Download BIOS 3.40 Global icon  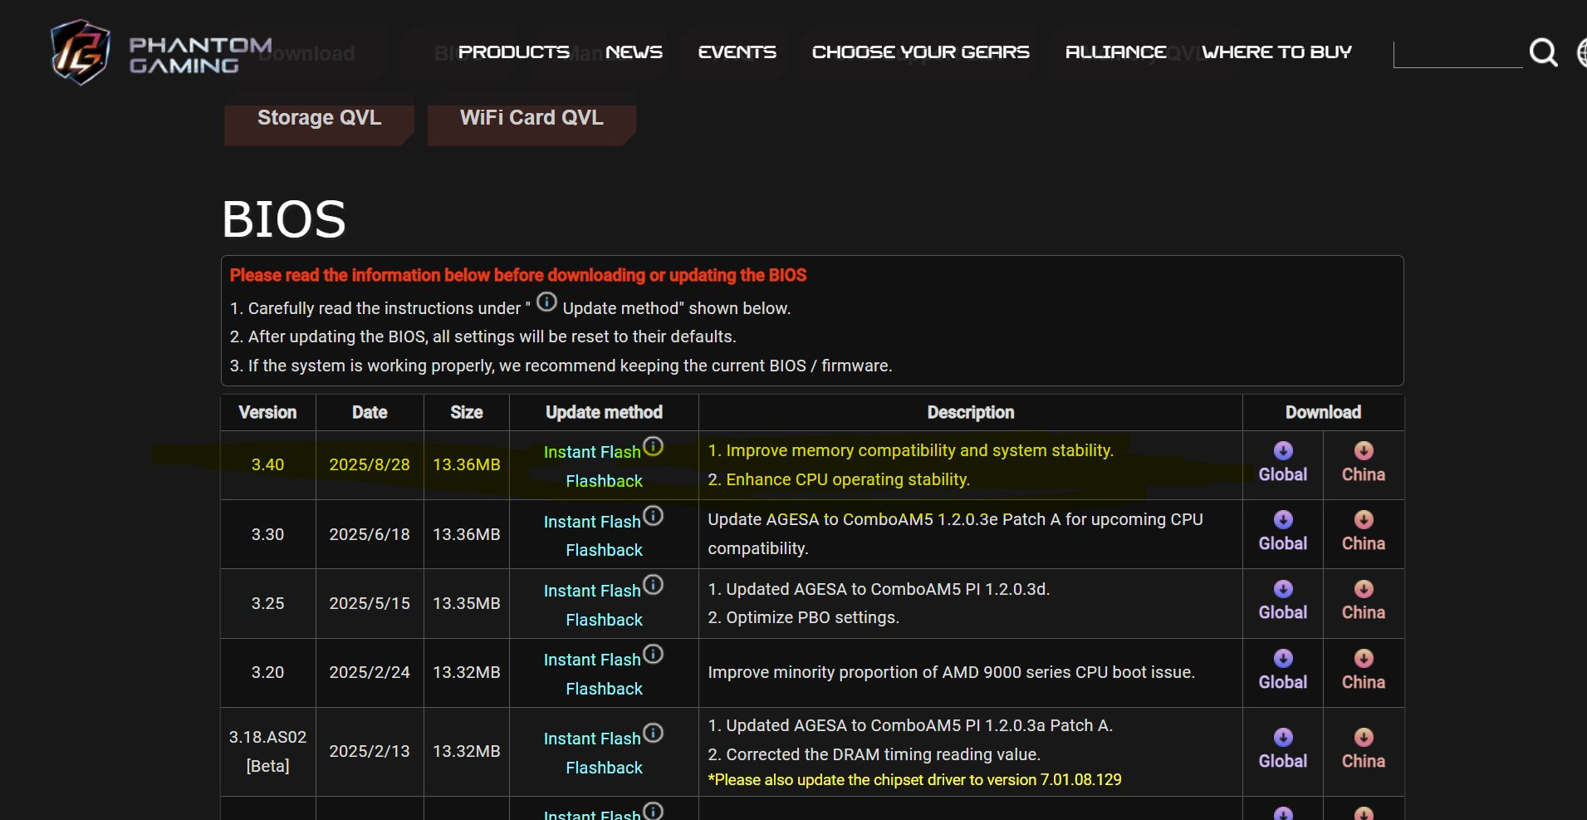tap(1283, 450)
